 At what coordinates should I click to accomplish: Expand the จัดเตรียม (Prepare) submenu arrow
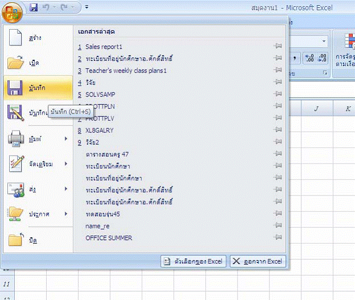(x=66, y=164)
